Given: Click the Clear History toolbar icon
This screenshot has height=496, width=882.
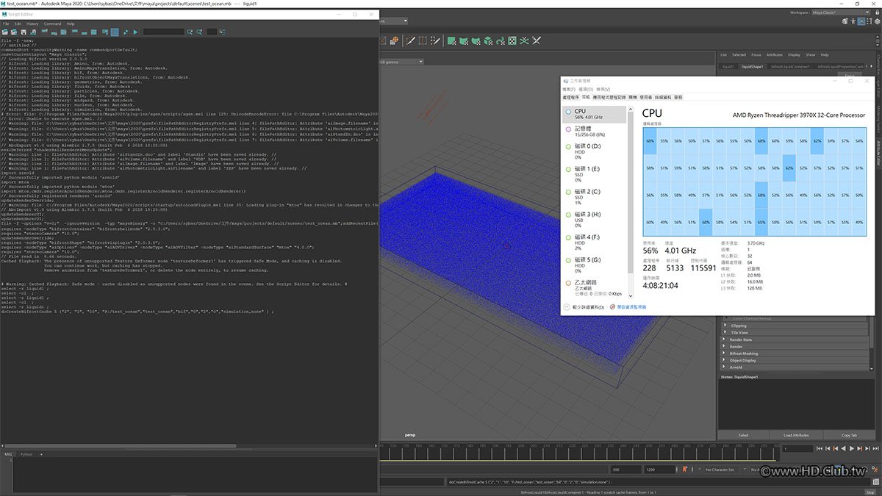Looking at the screenshot, I should [44, 32].
